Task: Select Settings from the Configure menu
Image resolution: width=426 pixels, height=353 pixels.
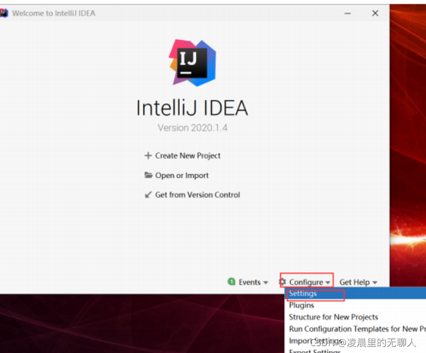Action: 355,294
